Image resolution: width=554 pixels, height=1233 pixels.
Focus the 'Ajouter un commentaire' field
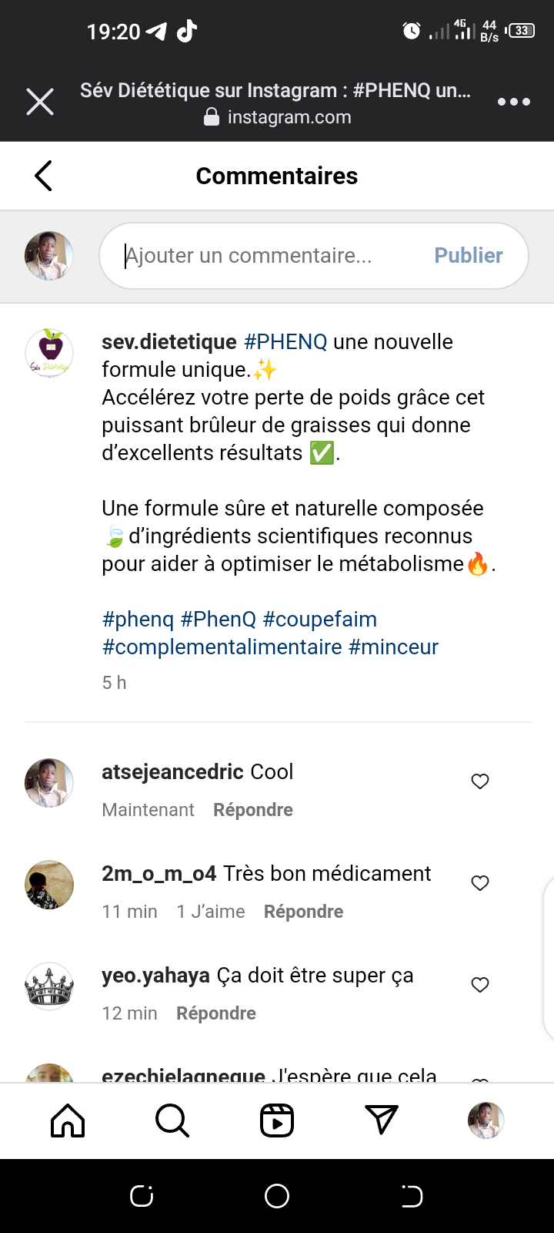coord(269,256)
